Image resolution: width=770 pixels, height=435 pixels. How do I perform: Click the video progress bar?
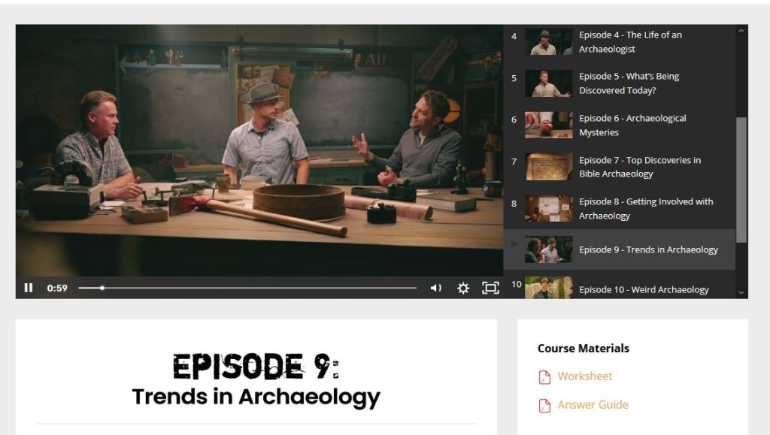pos(248,288)
